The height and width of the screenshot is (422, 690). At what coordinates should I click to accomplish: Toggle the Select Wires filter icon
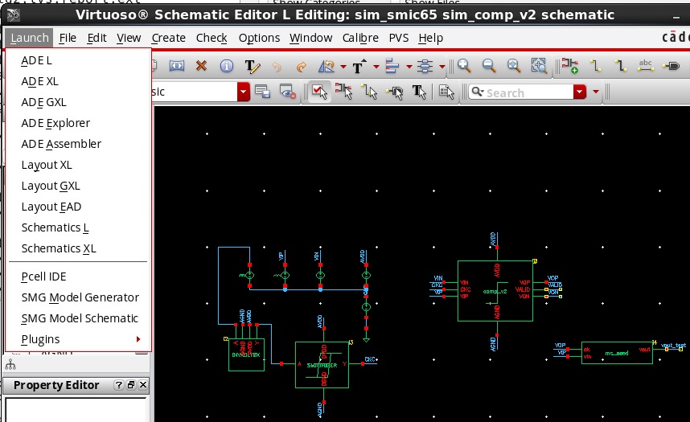369,92
